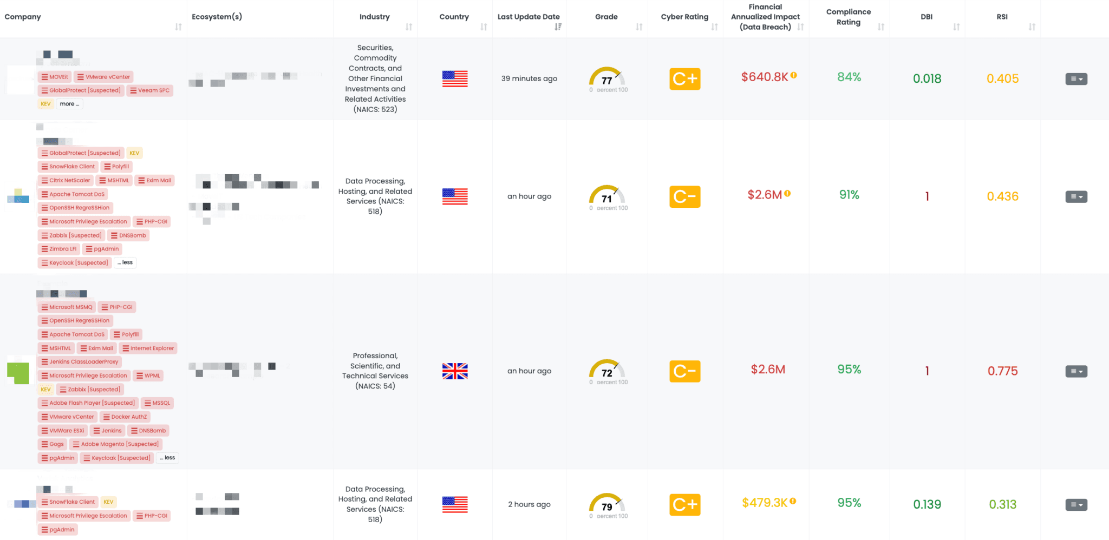Open action menu for last row

click(1076, 505)
